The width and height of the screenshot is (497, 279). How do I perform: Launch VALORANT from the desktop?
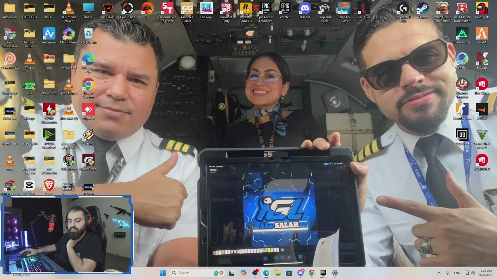482,162
